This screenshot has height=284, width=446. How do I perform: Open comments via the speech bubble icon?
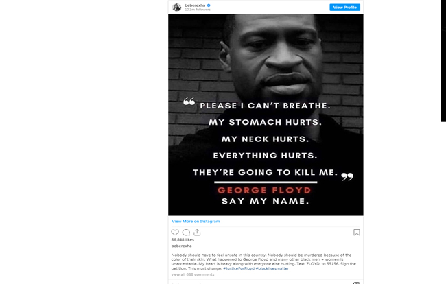point(186,233)
